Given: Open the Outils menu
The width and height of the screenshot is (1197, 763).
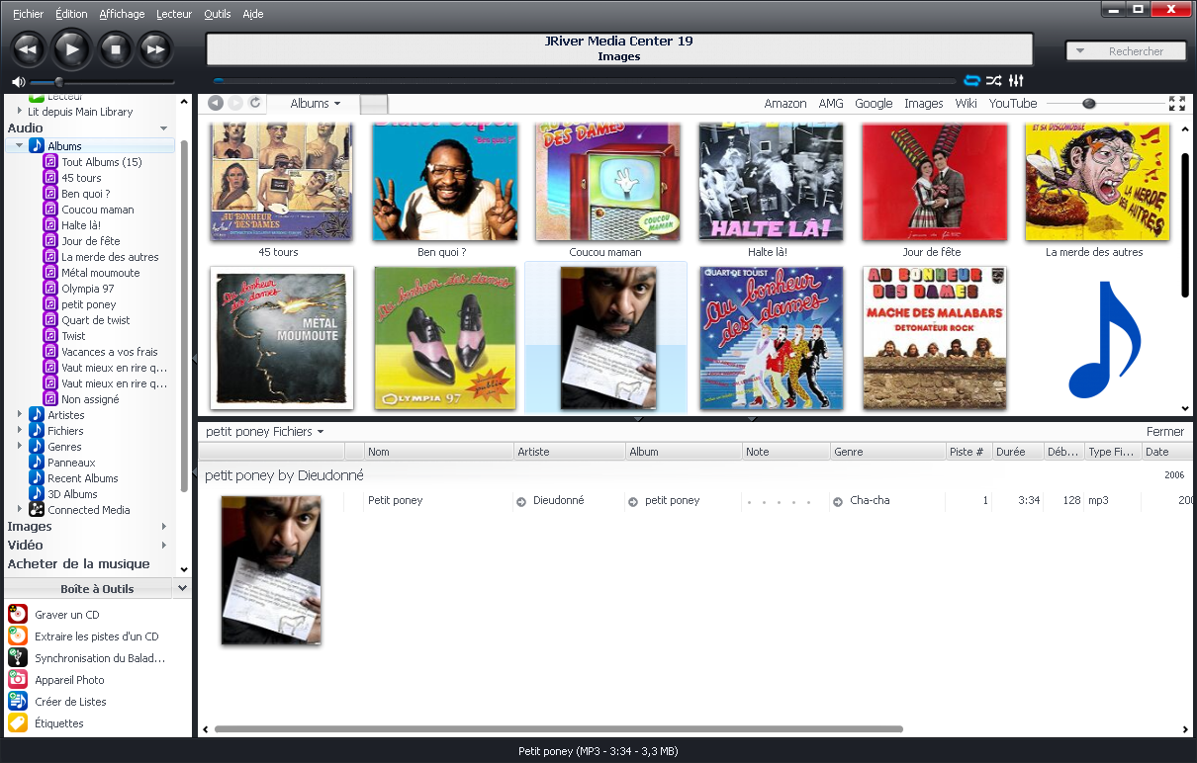Looking at the screenshot, I should pyautogui.click(x=217, y=14).
